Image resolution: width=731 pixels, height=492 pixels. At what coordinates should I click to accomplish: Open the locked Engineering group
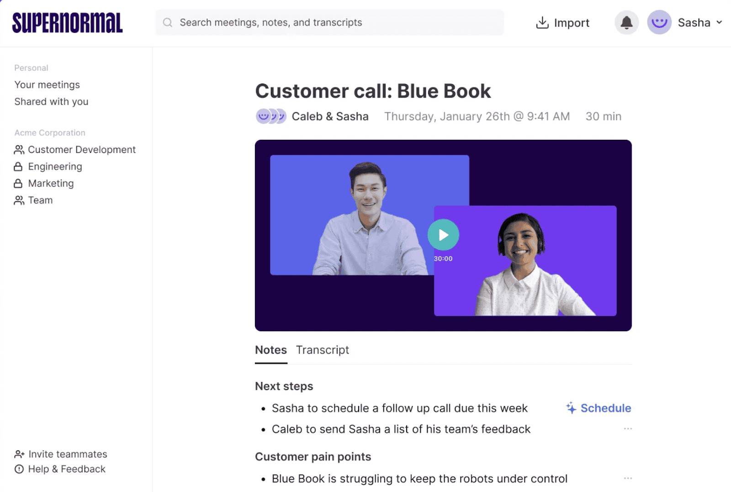55,167
